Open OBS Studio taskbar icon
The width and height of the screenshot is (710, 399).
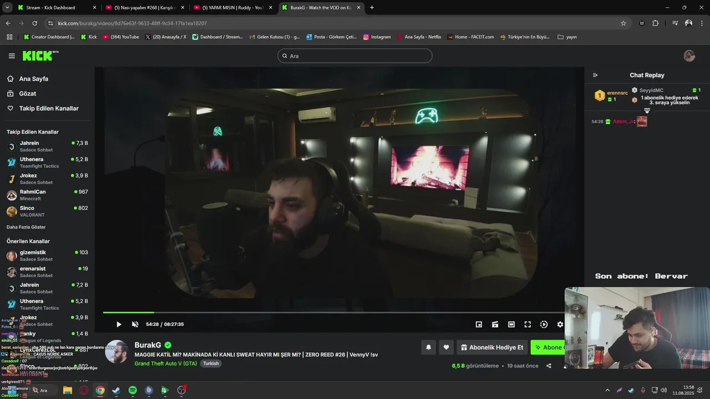pyautogui.click(x=181, y=390)
